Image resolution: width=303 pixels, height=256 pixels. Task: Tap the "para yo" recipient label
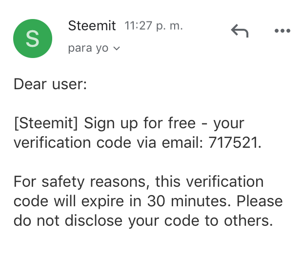tap(88, 49)
